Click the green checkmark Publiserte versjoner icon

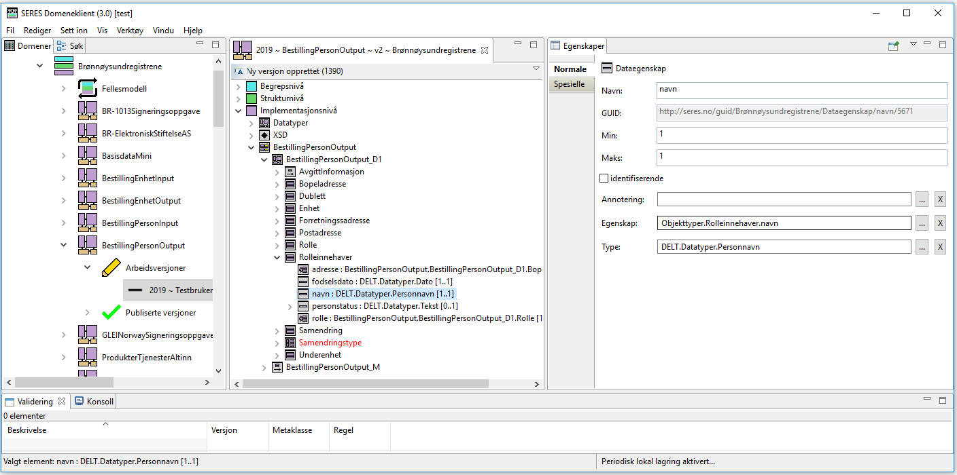(x=111, y=312)
